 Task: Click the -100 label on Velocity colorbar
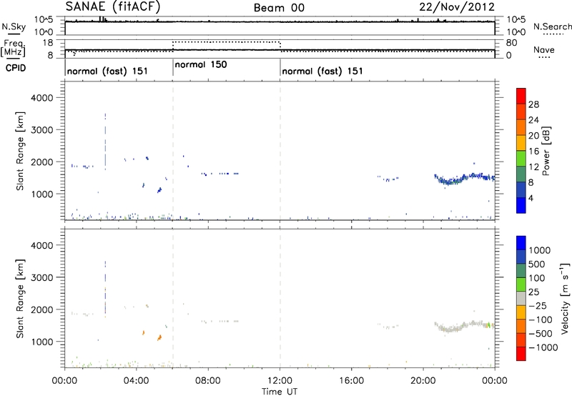pyautogui.click(x=541, y=320)
